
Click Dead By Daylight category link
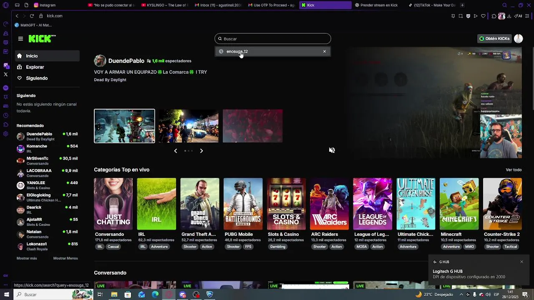(110, 80)
